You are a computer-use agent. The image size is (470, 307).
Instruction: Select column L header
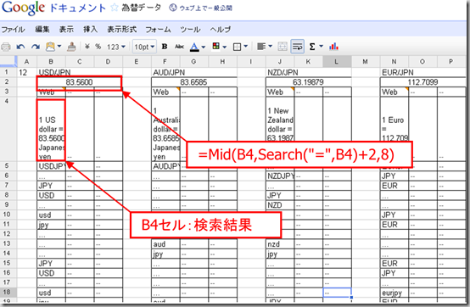[336, 62]
